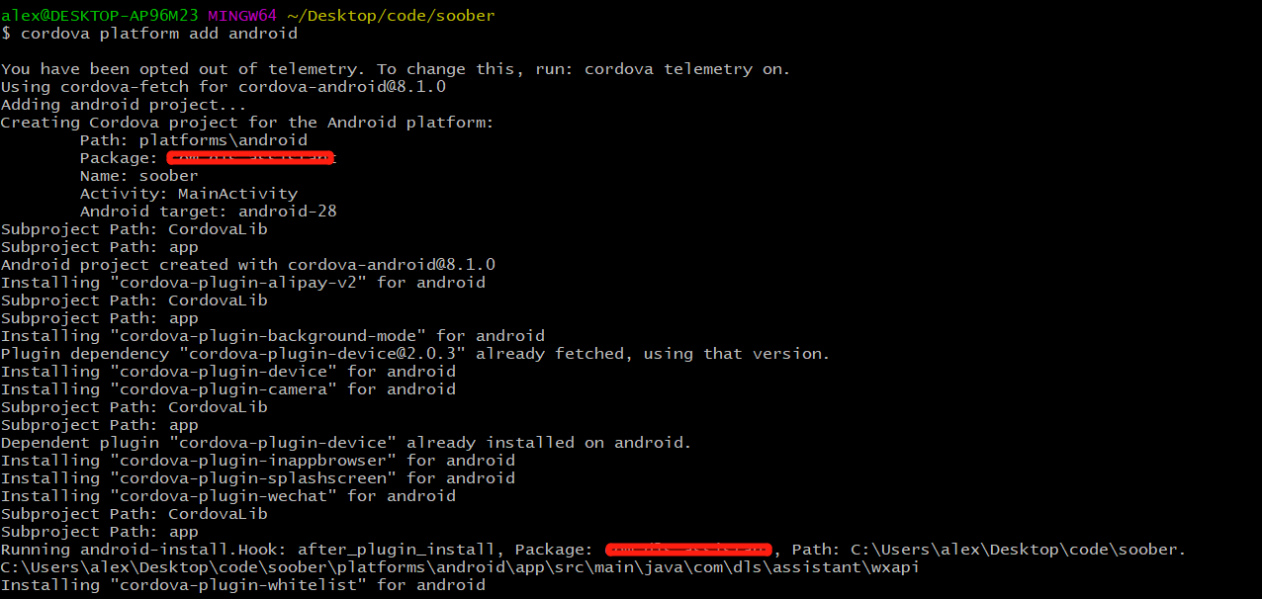1262x599 pixels.
Task: Click the Installing cordova-plugin-inappbrowser line
Action: [258, 461]
